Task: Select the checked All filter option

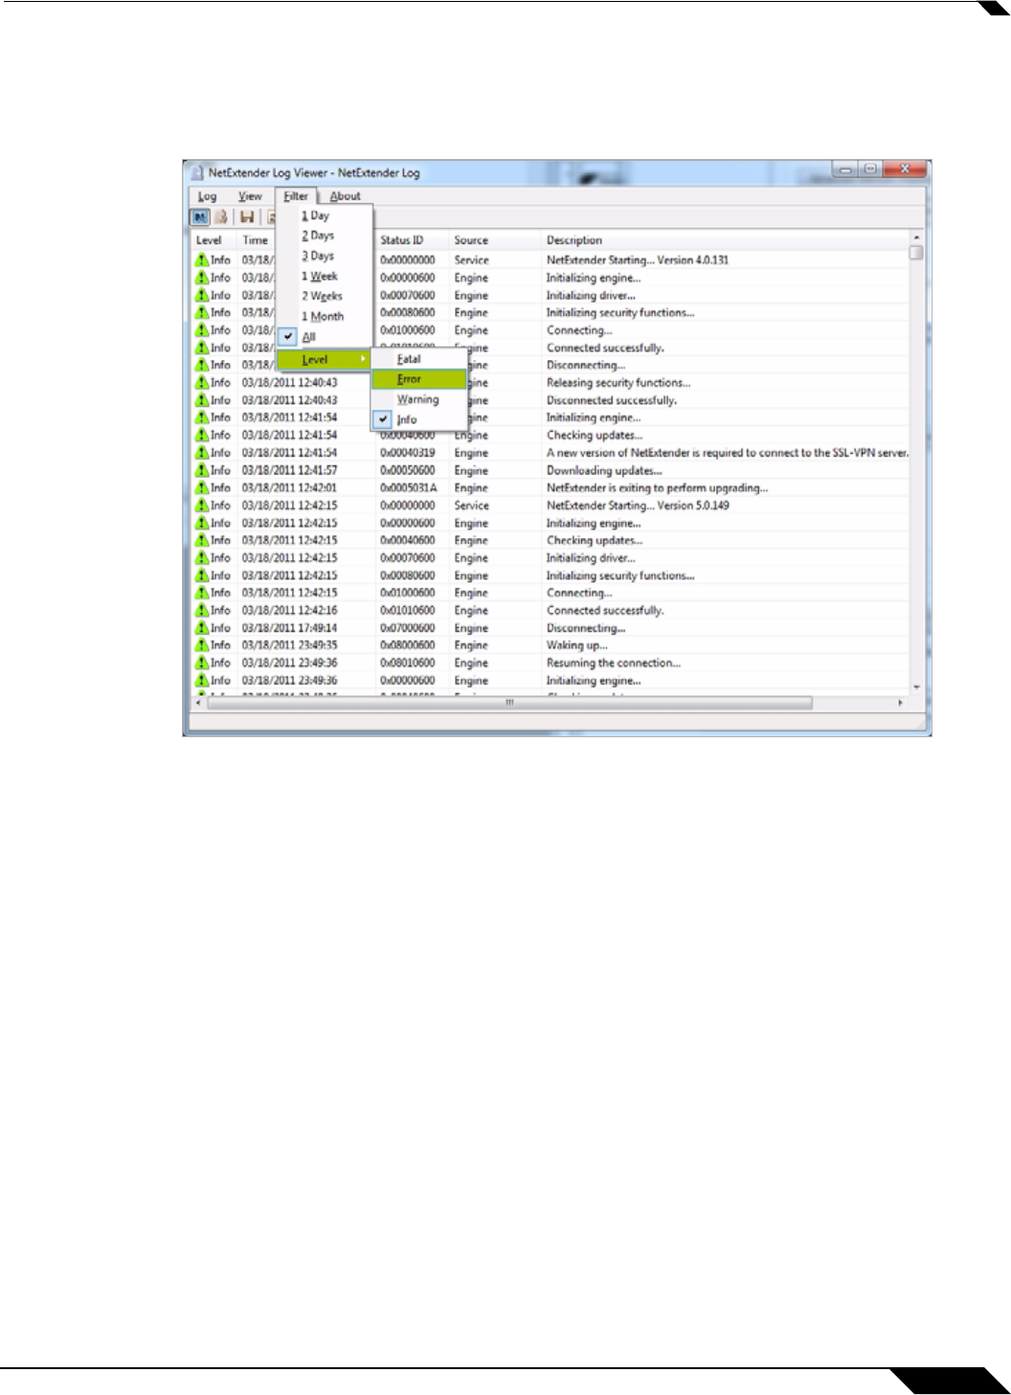Action: click(x=325, y=337)
